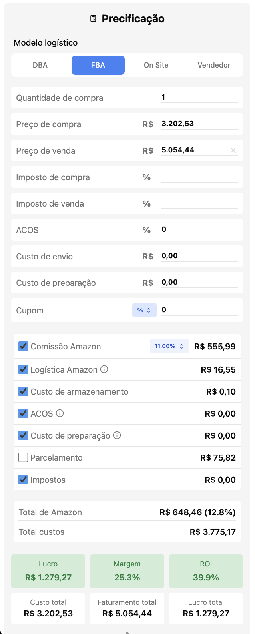Click the calculator icon beside Precificação title
Viewport: 255px width, 634px height.
[93, 18]
